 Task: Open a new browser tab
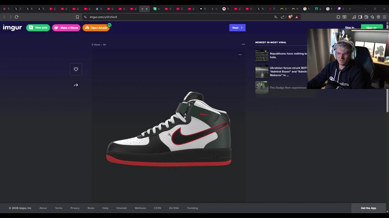(350, 9)
